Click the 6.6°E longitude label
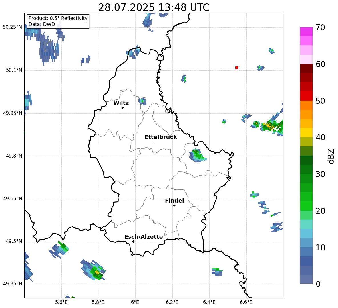 tap(246, 302)
